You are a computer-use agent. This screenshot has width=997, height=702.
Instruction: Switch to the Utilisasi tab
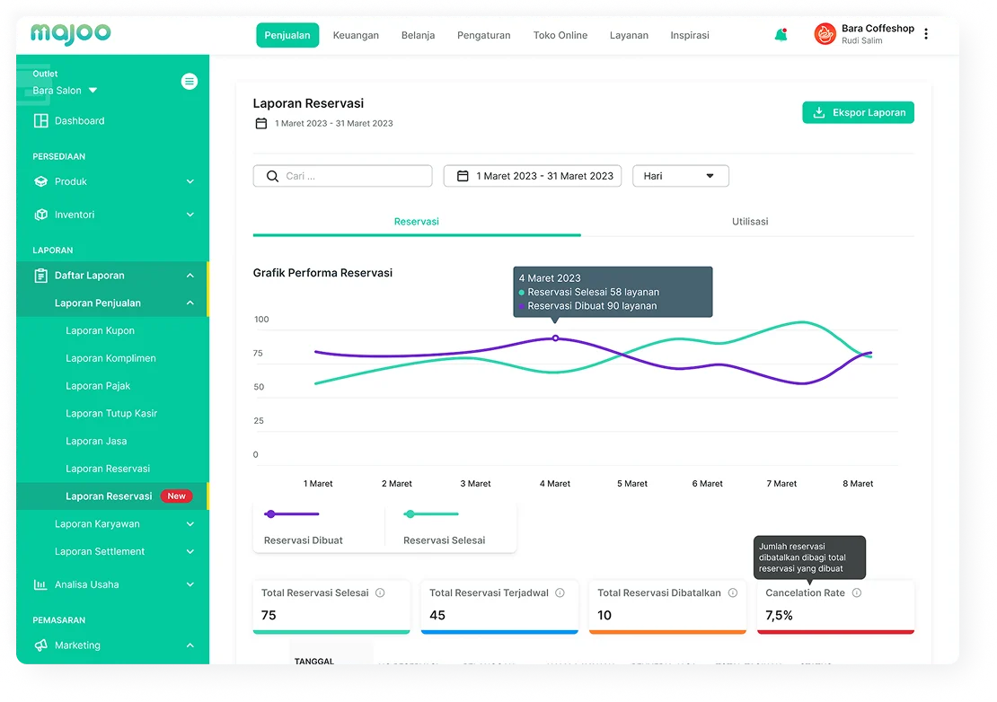(749, 222)
